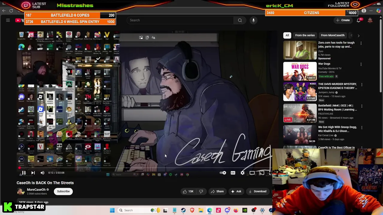Show more filter chips with the arrow
Viewport: 383px width, 215px height.
[358, 36]
